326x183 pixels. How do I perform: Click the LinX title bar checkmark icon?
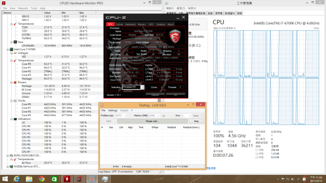pyautogui.click(x=102, y=105)
